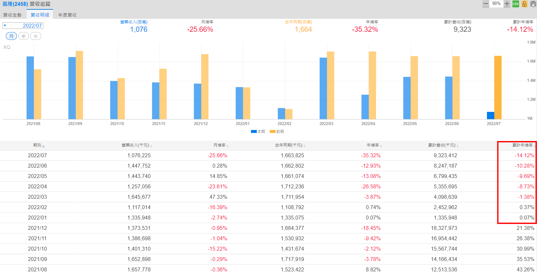Screen dimensions: 537x272
Task: Click cumulative revenue value 4,098,639
Action: (446, 197)
